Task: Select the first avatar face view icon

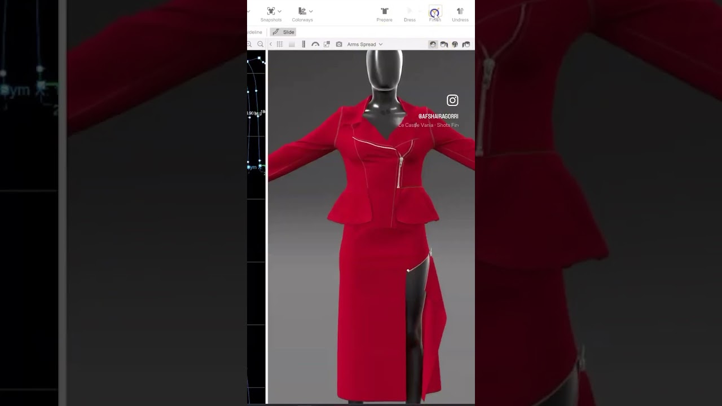Action: (x=433, y=44)
